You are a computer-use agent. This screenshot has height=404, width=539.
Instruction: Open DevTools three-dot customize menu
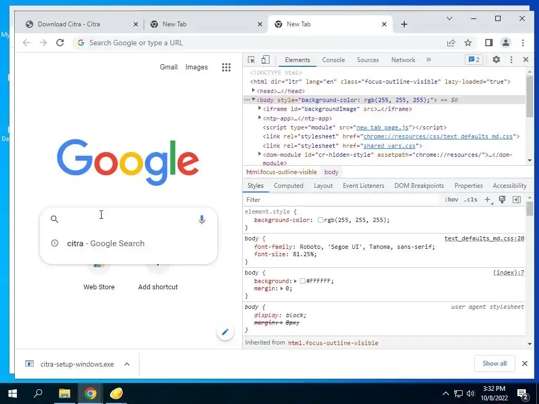point(511,59)
